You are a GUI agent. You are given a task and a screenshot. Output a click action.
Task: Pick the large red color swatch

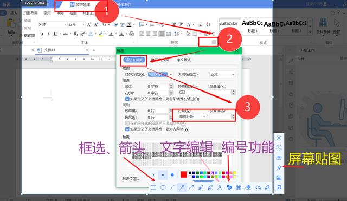(x=183, y=174)
